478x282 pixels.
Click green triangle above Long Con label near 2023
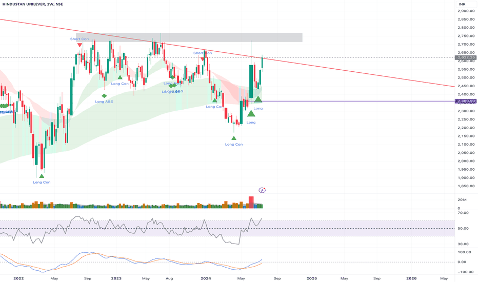[x=120, y=77]
